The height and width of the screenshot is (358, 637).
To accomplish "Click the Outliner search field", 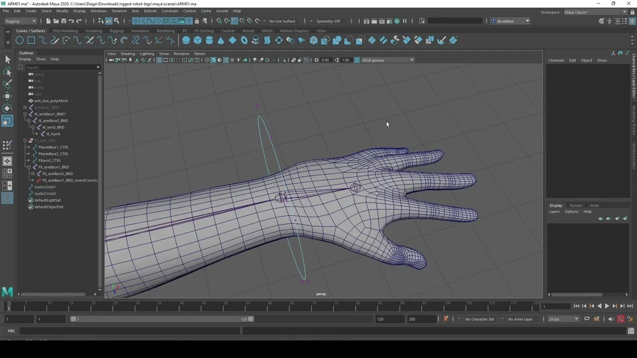I will point(62,67).
